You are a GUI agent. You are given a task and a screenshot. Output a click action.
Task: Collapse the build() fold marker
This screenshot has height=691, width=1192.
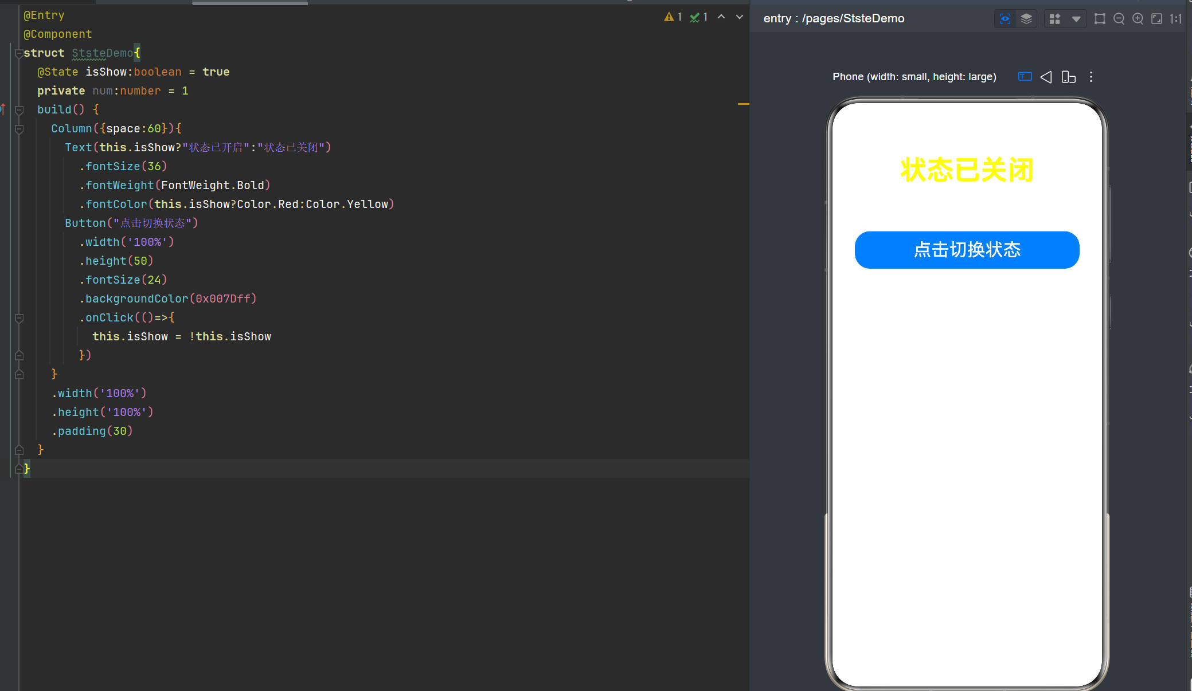point(19,109)
